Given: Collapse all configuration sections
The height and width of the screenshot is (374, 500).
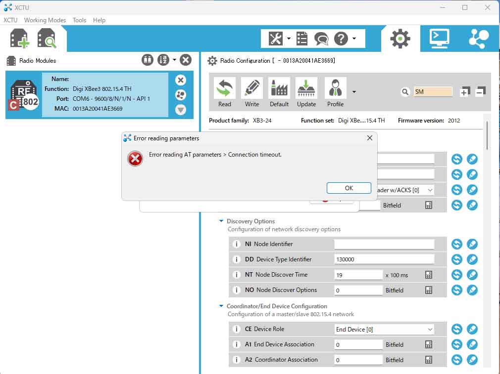Looking at the screenshot, I should pyautogui.click(x=480, y=92).
